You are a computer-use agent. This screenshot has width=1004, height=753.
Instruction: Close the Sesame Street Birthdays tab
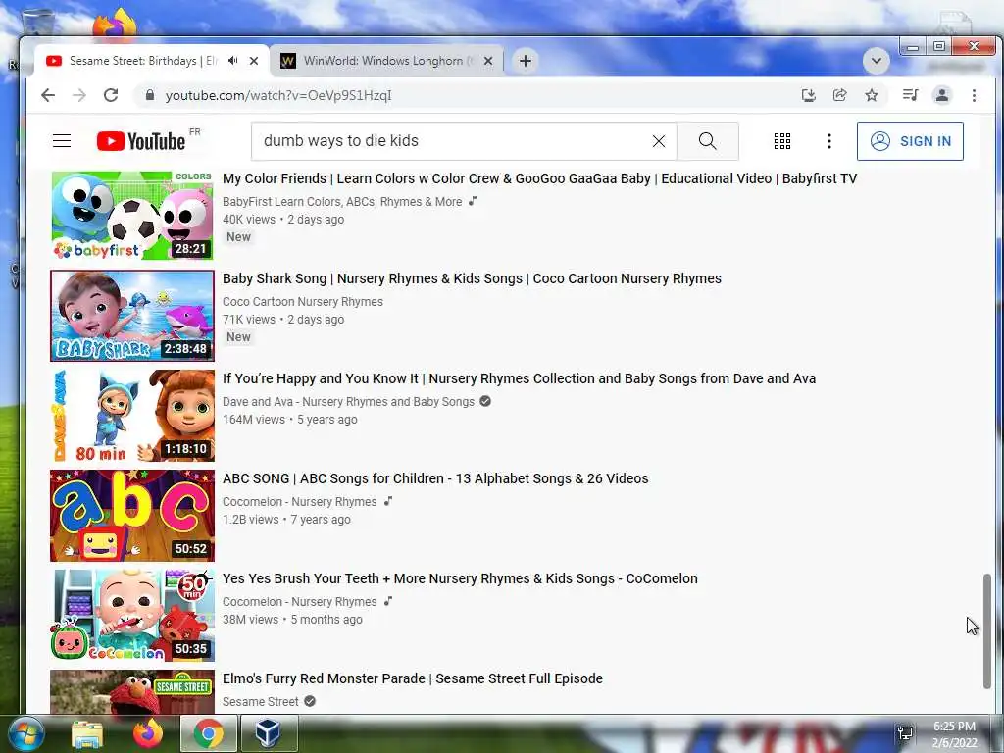point(254,61)
